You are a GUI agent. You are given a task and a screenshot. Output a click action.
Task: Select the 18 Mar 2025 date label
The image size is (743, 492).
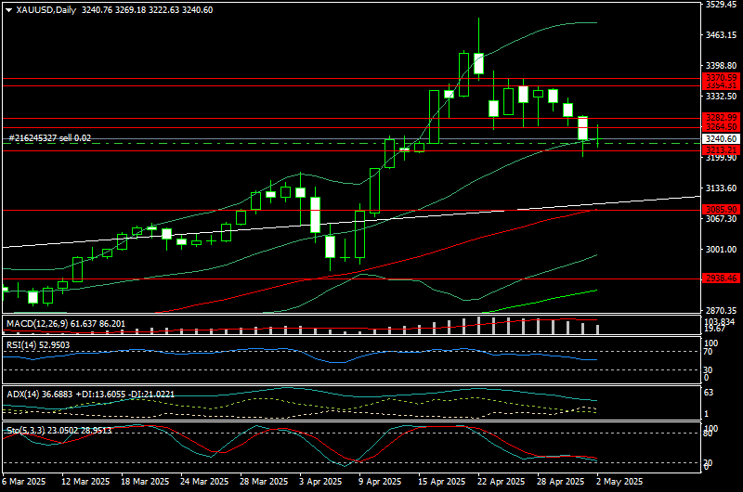145,482
